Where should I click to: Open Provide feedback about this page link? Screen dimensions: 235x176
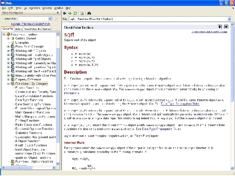pos(210,32)
